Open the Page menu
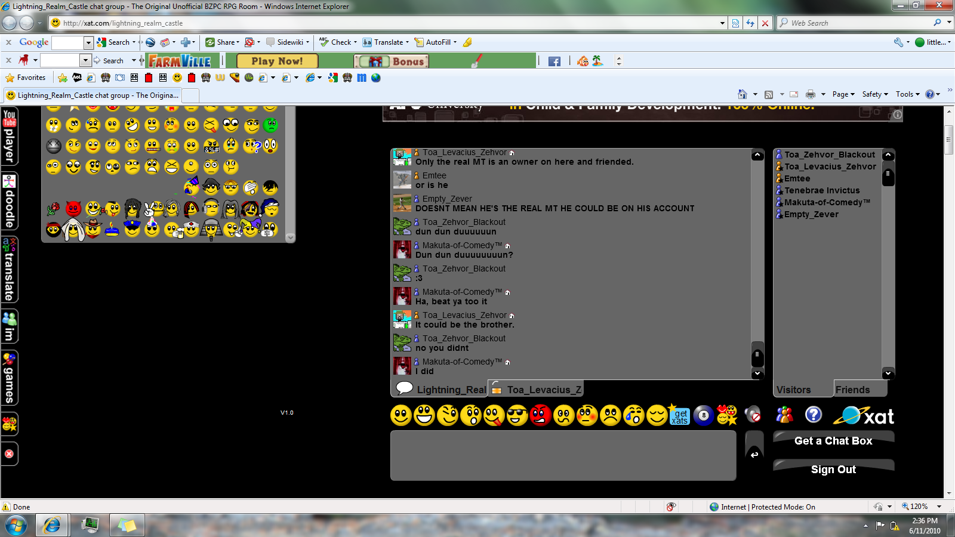 843,94
